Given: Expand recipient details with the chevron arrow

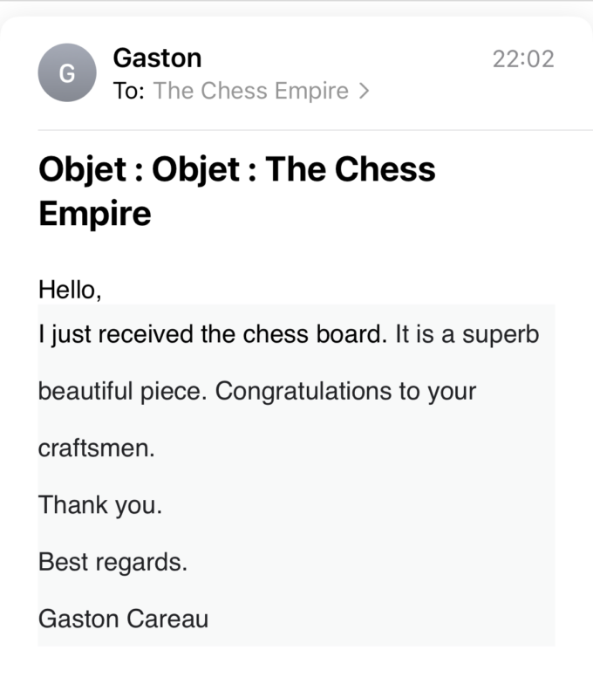Looking at the screenshot, I should pos(365,91).
